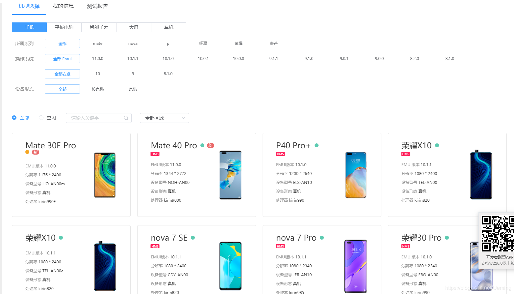Click the developer alliance app QR code
Viewport: 514px width, 294px height.
[498, 233]
